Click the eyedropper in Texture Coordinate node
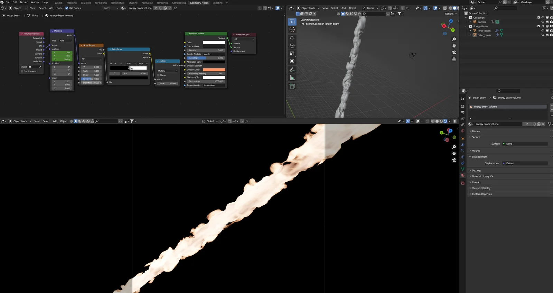Screen dimensions: 553x293 pyautogui.click(x=40, y=67)
